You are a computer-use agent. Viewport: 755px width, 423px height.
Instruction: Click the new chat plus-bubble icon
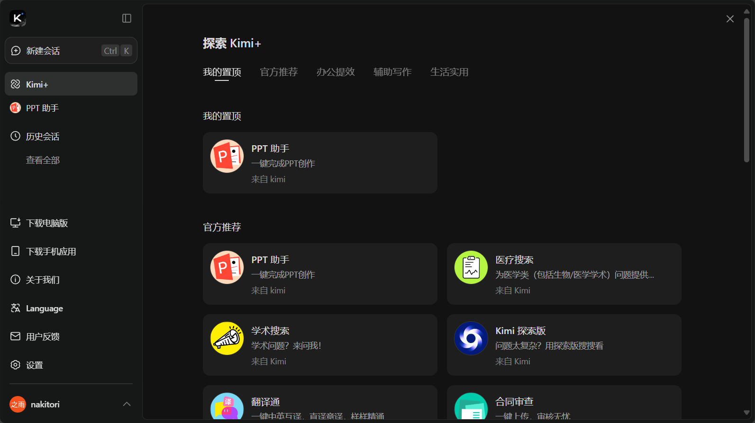click(16, 51)
